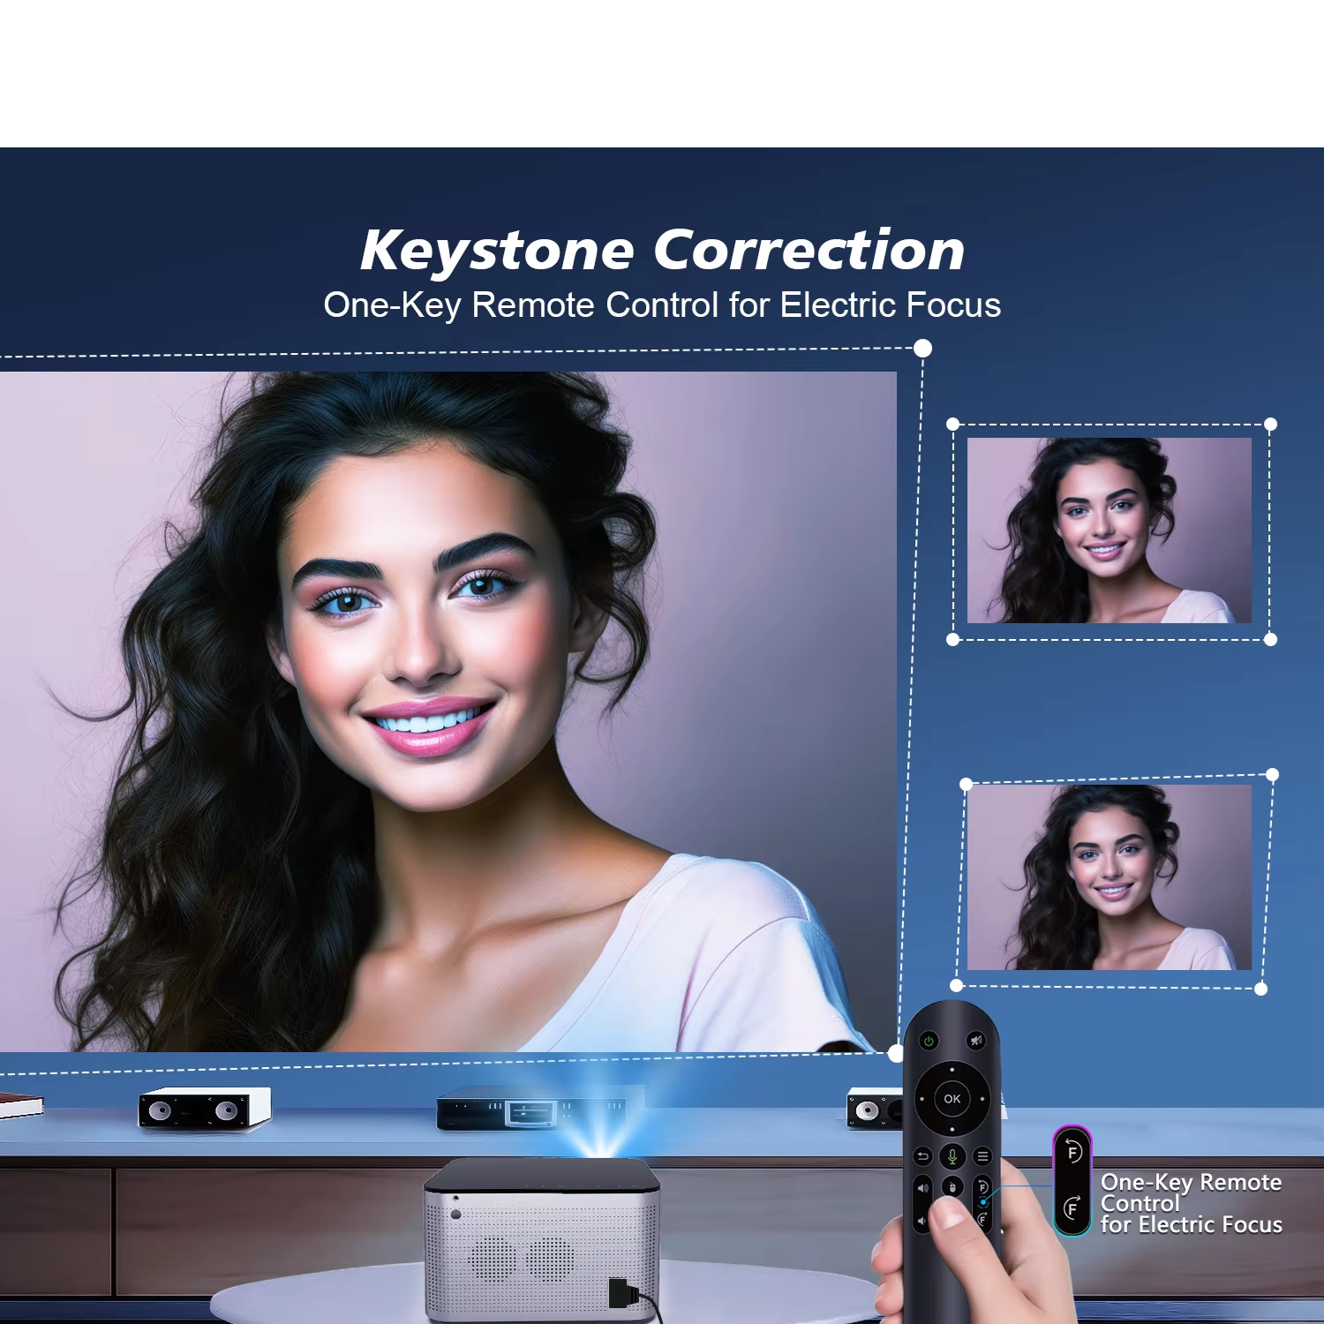Tap the green microphone voice button

pos(952,1155)
